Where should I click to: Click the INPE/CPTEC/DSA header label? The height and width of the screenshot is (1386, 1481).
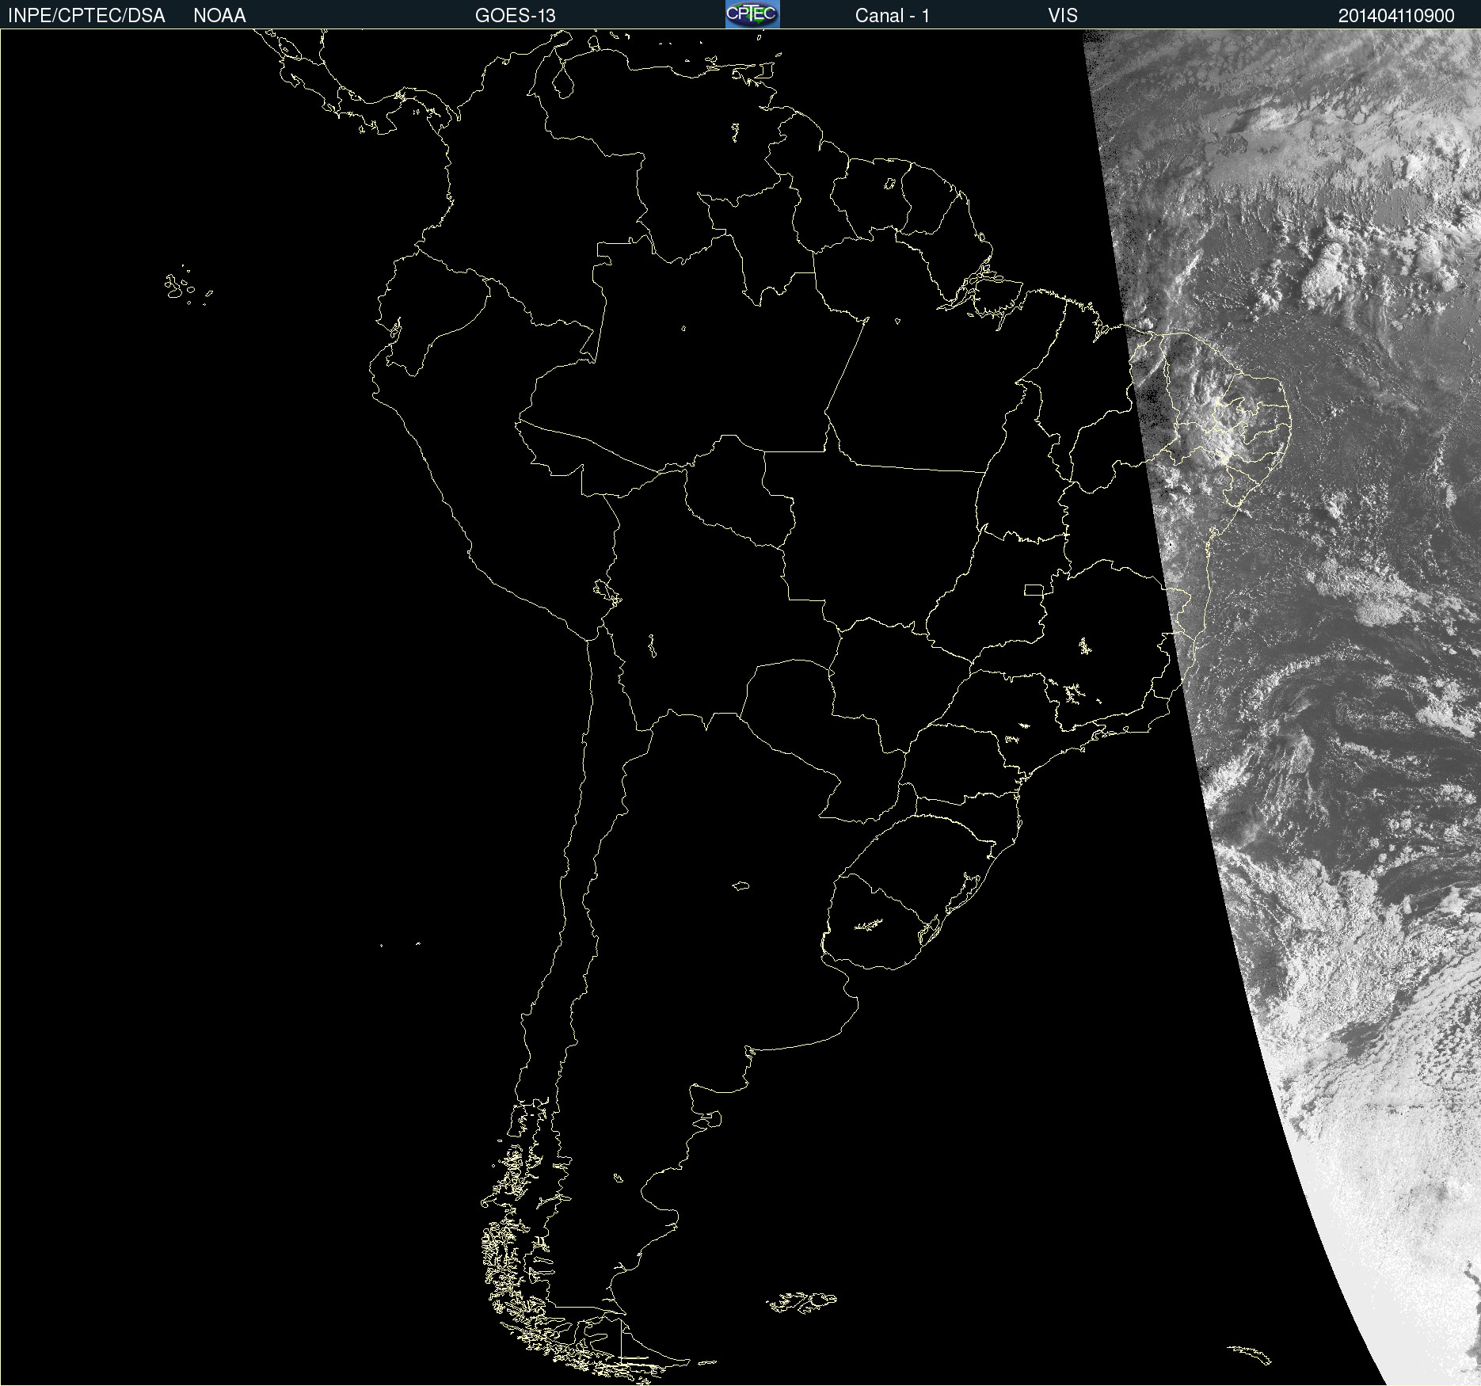pyautogui.click(x=86, y=16)
